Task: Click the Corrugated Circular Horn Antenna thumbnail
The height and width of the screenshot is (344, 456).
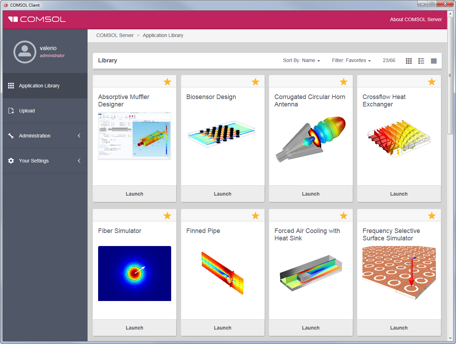Action: pyautogui.click(x=311, y=139)
